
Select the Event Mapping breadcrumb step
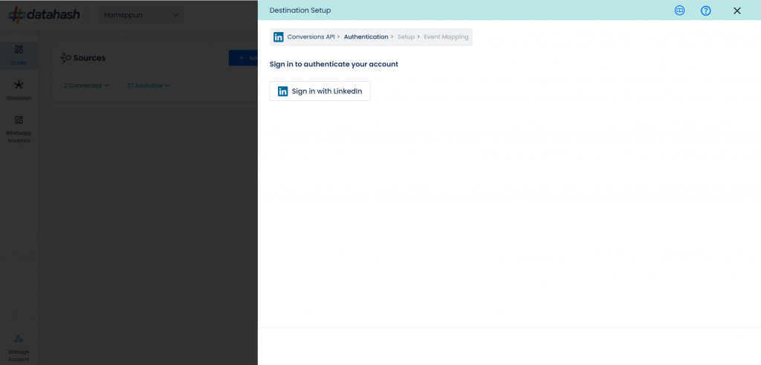pyautogui.click(x=446, y=37)
